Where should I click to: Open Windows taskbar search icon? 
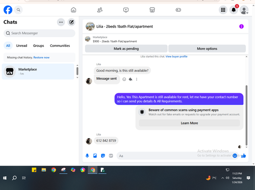14,178
